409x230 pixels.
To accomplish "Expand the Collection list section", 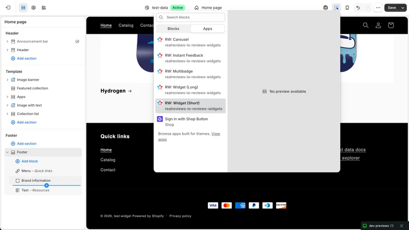I will [7, 113].
